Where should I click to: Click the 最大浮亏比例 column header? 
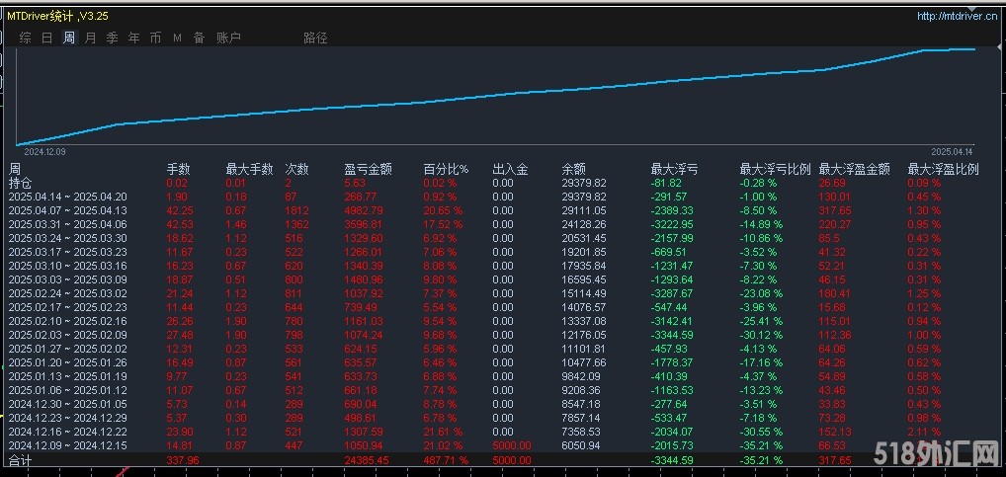[775, 169]
